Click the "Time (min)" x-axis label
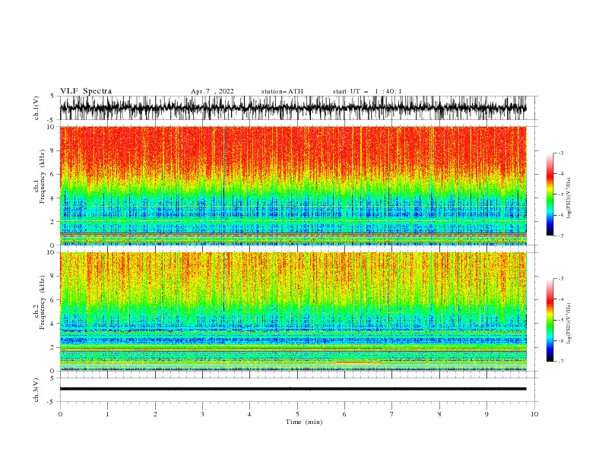The image size is (602, 465). point(304,422)
